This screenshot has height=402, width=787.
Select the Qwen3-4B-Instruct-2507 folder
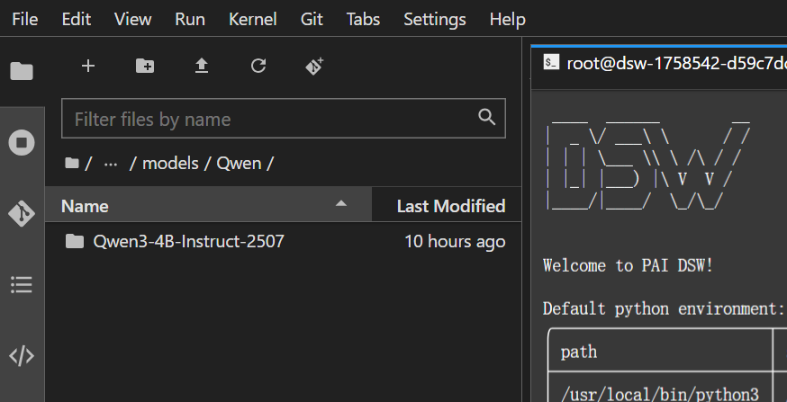click(x=283, y=242)
